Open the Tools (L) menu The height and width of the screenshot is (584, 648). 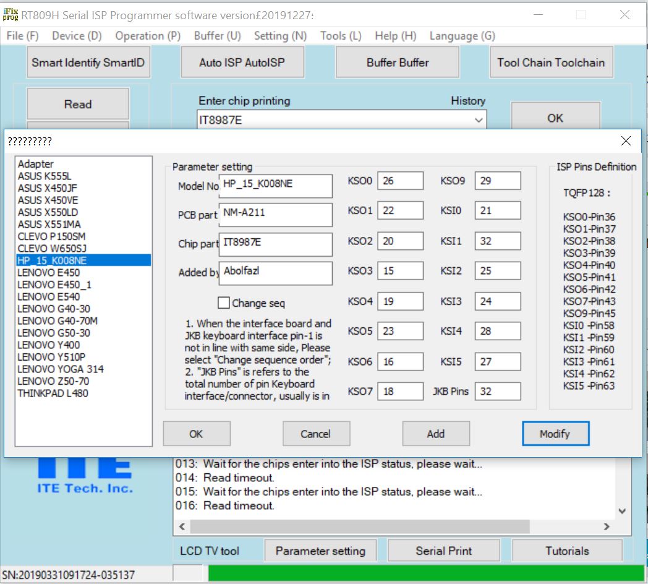point(341,36)
